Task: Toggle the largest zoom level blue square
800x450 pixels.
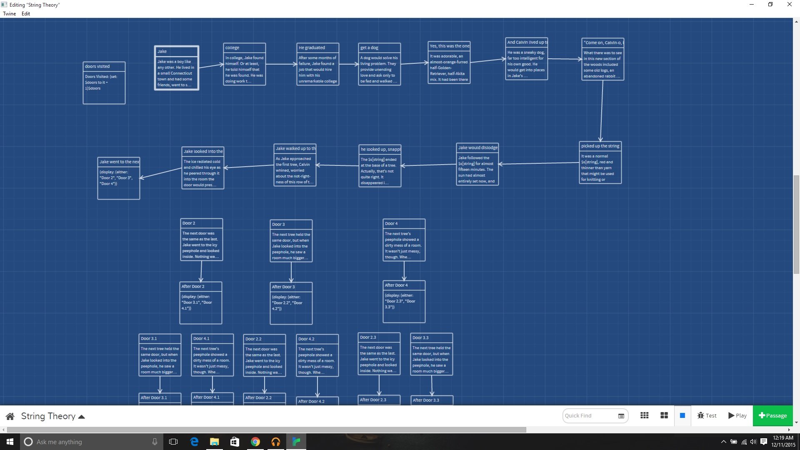Action: click(x=682, y=415)
